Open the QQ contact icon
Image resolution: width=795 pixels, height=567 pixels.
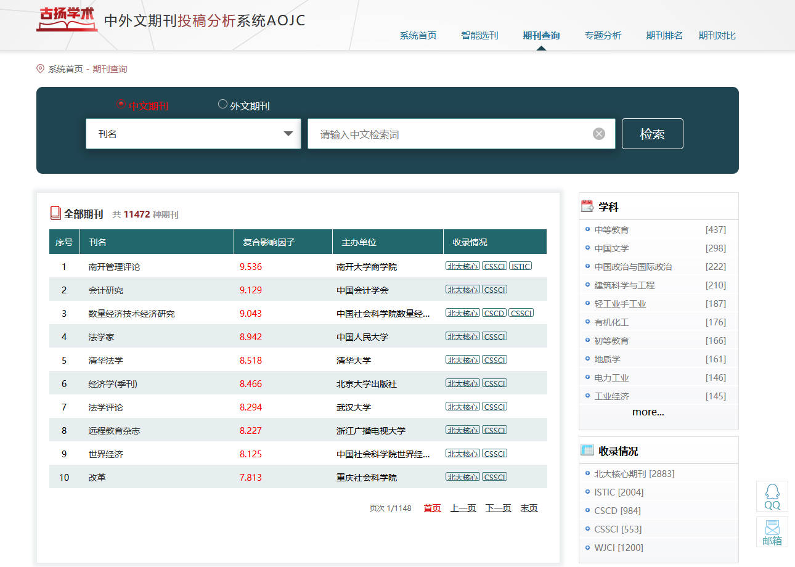click(x=772, y=496)
